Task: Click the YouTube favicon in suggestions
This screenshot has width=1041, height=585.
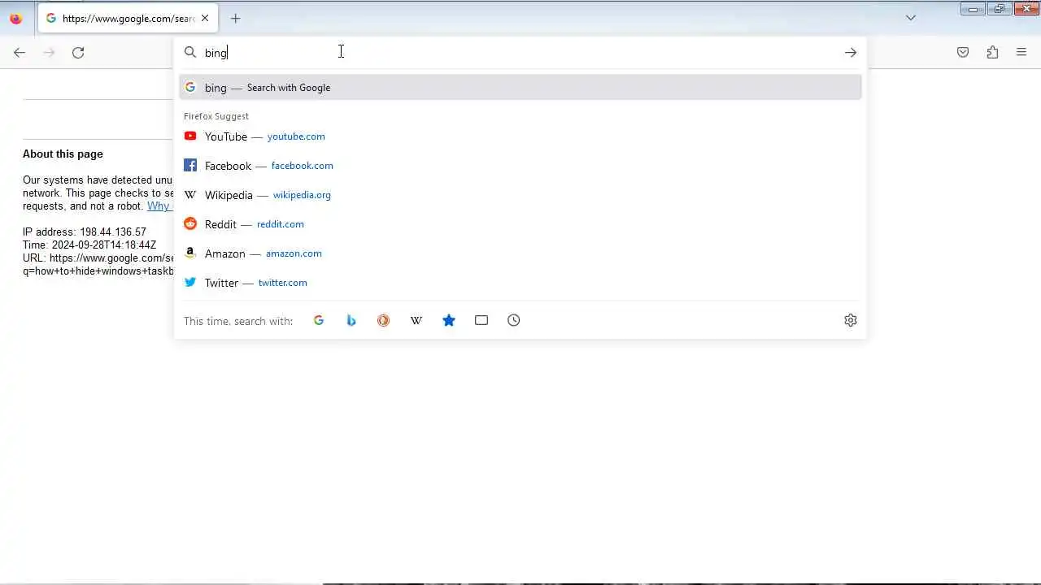Action: tap(190, 136)
